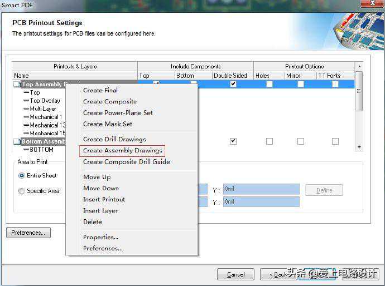Choose the Specific Area radio option
385x286 pixels.
pos(22,191)
